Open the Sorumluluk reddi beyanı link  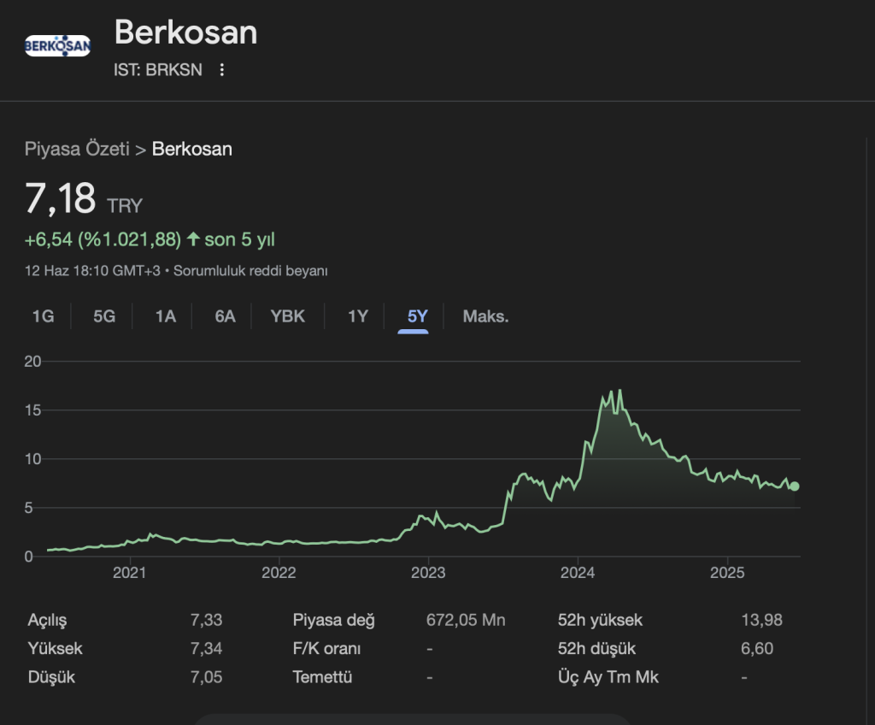pos(250,271)
